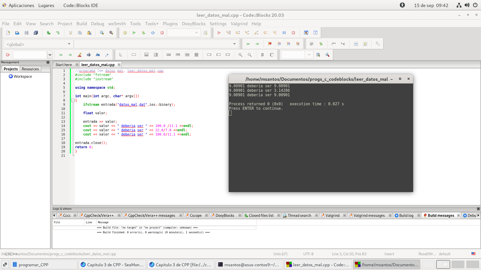481x270 pixels.
Task: Open the msantos terminal from taskbar
Action: 249,264
